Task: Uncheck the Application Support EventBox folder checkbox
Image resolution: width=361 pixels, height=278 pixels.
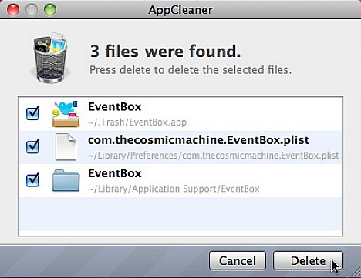Action: point(32,180)
